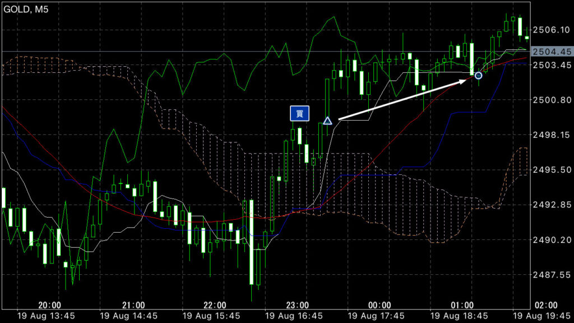The height and width of the screenshot is (323, 574).
Task: Click the 20:00 time axis label
Action: pos(49,305)
